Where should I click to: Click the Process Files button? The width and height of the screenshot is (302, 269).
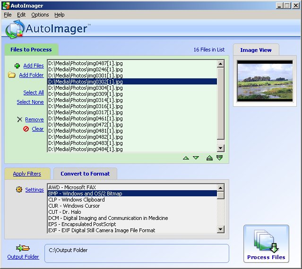[x=266, y=244]
